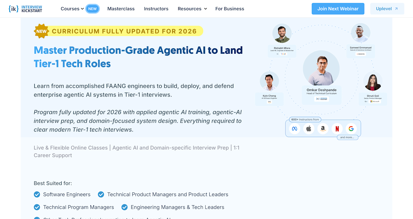
Task: Click the NEW starburst badge above the headline
Action: (41, 31)
